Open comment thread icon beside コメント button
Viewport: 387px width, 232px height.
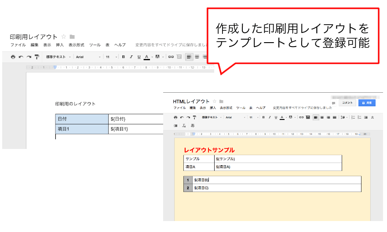coord(333,103)
